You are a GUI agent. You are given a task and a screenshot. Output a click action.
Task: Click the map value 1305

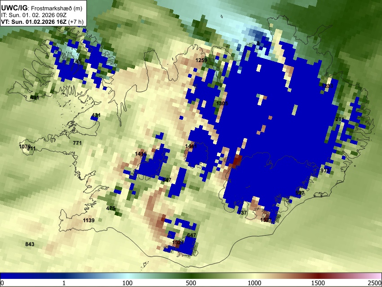[x=222, y=103]
